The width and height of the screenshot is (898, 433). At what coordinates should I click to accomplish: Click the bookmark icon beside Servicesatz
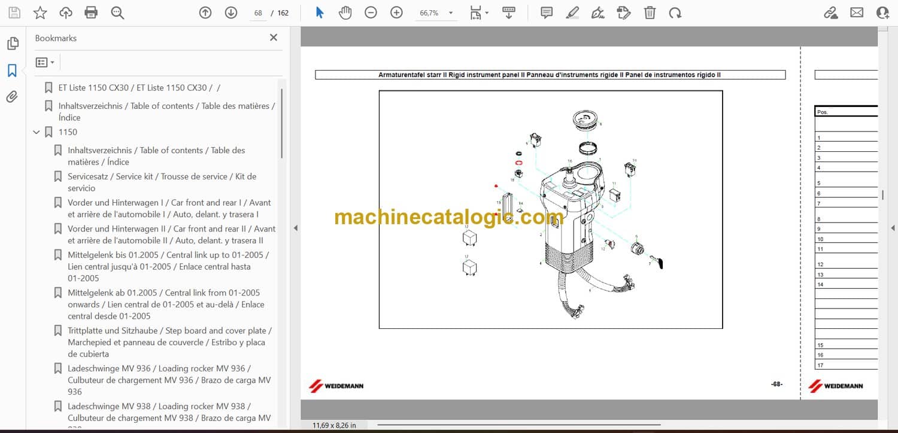tap(57, 176)
